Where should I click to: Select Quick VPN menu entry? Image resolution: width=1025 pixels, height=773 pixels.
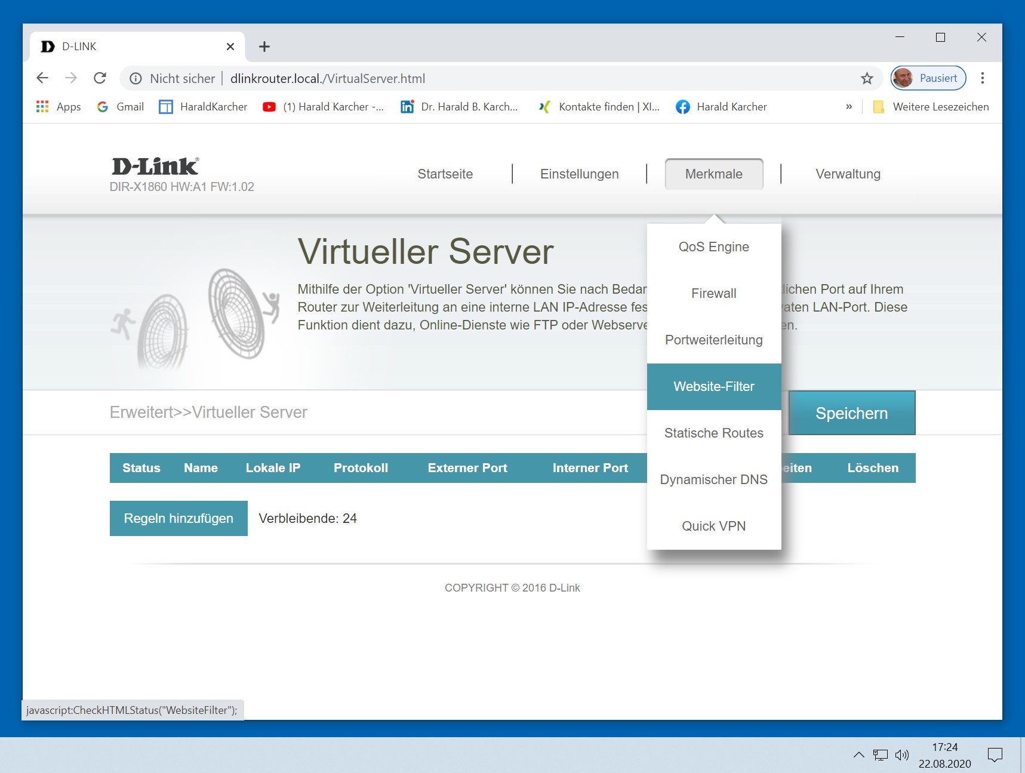[713, 526]
